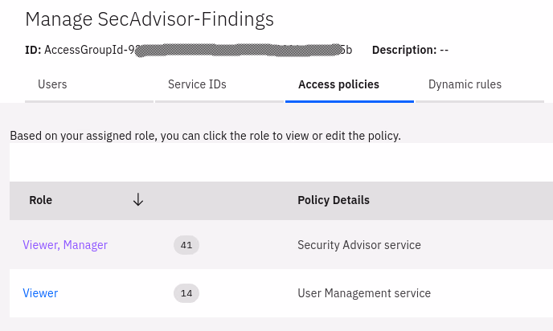Screen dimensions: 553x331
Task: Click the bold Description label
Action: [403, 50]
